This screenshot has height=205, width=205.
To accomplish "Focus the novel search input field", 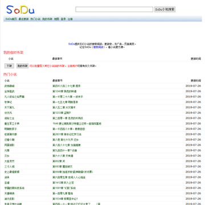I will point(114,9).
